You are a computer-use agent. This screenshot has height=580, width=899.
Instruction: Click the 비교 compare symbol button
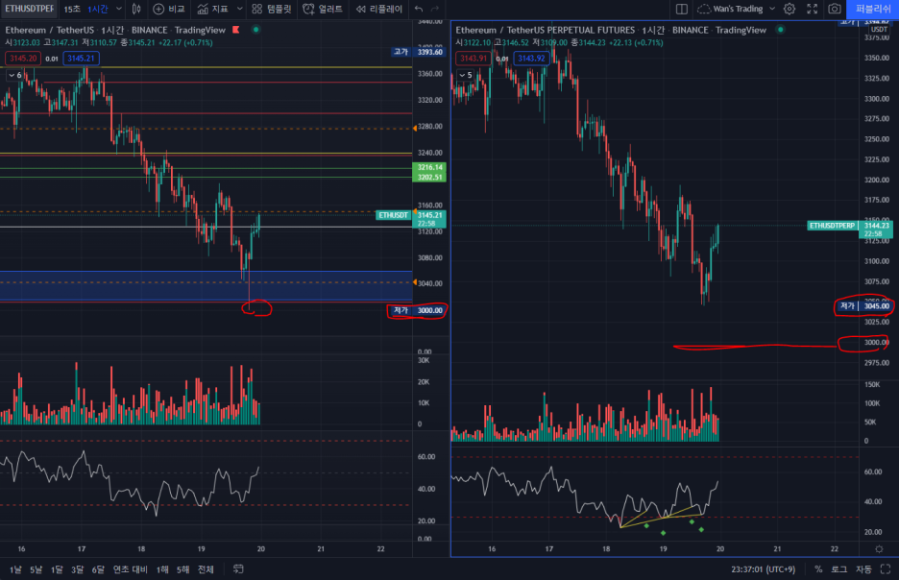[169, 10]
